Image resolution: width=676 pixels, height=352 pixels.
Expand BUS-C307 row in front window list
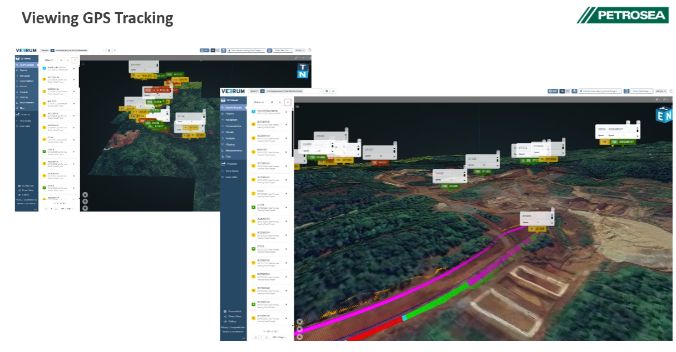point(286,151)
